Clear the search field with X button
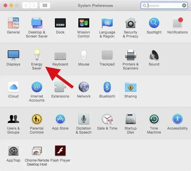191x171 pixels. [184, 5]
